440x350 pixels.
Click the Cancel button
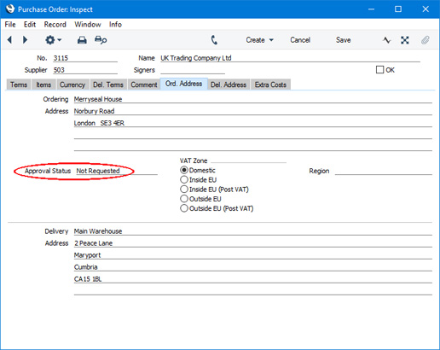[300, 40]
